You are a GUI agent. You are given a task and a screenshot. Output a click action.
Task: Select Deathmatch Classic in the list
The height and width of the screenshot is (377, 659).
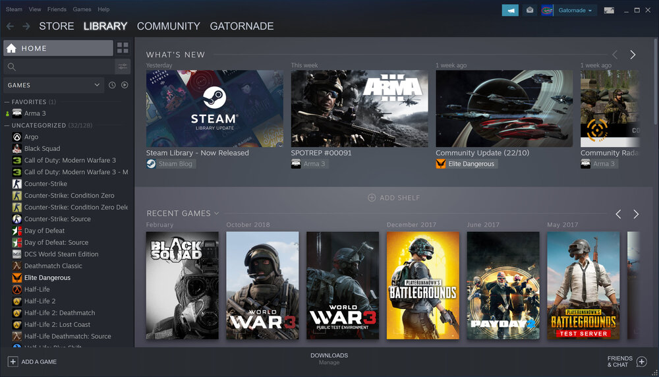53,266
